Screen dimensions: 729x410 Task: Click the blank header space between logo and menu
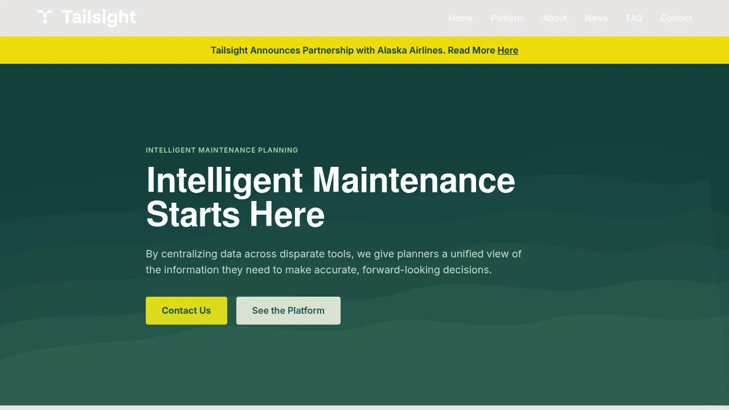click(290, 18)
